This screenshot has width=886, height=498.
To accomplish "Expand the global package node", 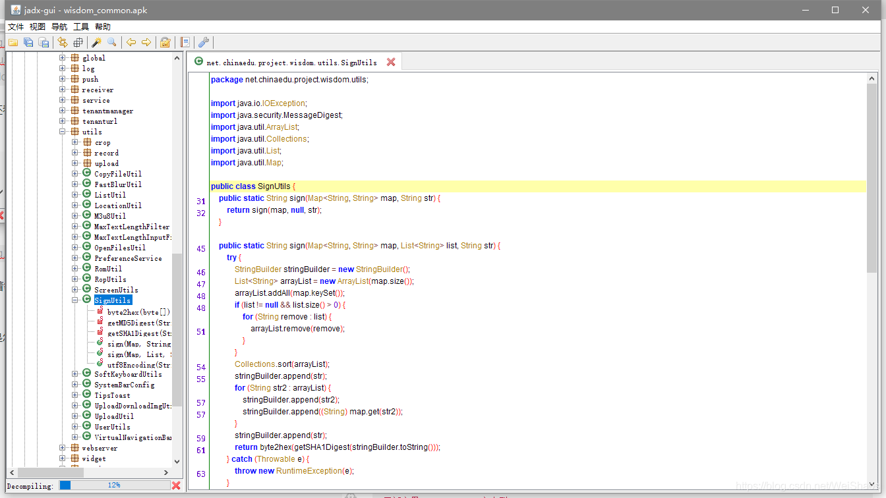I will (x=63, y=57).
